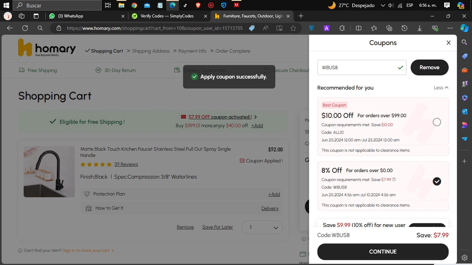Open Downloads icon

tap(419, 28)
